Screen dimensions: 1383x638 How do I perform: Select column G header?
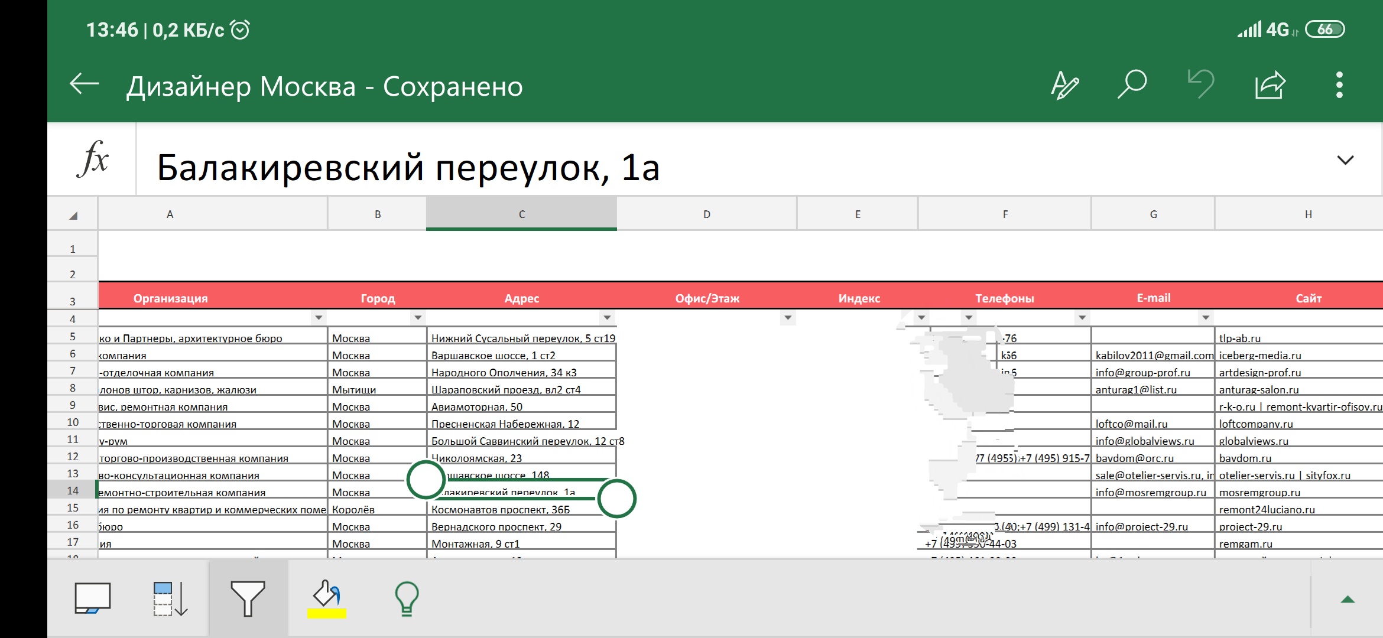(1153, 214)
